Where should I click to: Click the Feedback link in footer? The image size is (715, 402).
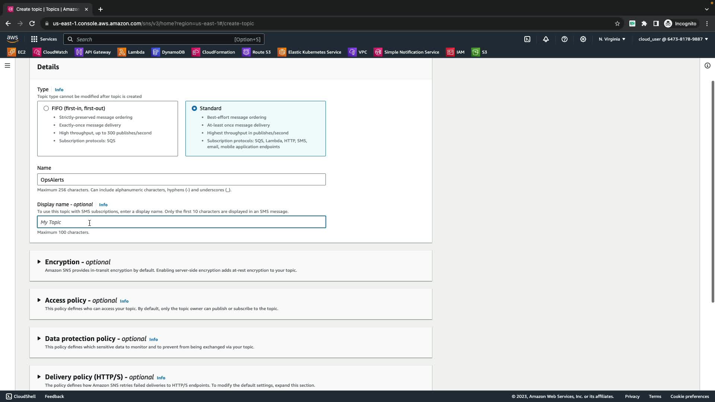(54, 396)
